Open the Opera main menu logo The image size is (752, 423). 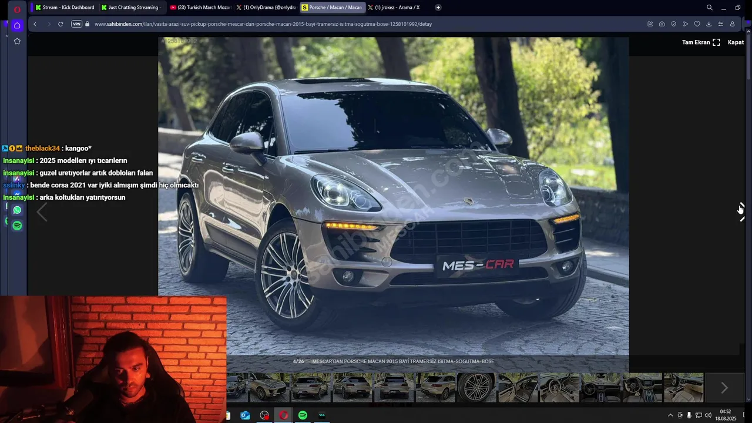(x=17, y=9)
